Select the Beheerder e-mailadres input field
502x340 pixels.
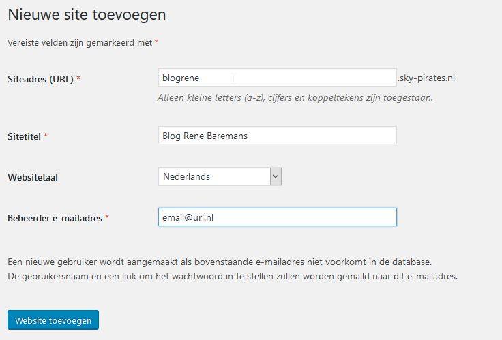(x=276, y=217)
